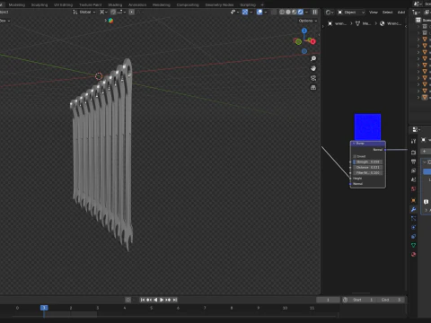Open the Physics properties tab

pyautogui.click(x=413, y=227)
